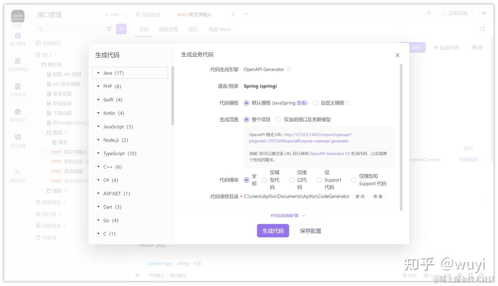Click the help icon beside 自定义模板
The width and height of the screenshot is (498, 286).
point(348,103)
